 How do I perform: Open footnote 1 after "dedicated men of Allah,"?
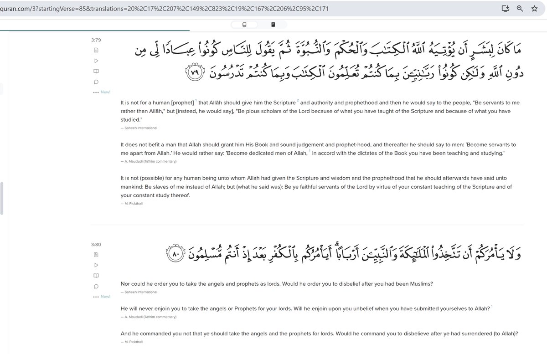coord(310,151)
